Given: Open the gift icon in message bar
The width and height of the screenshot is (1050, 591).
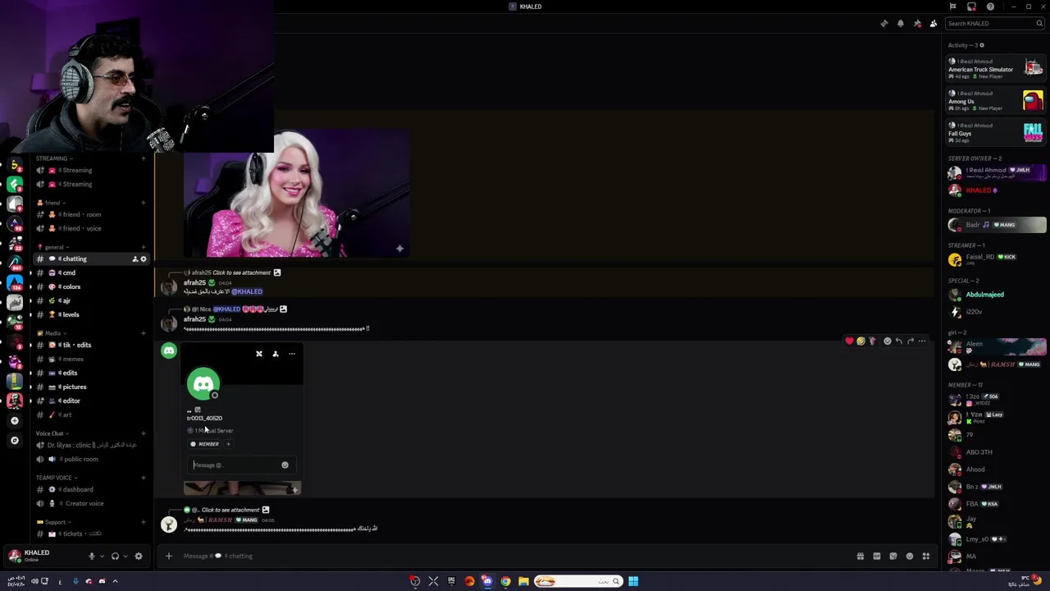Looking at the screenshot, I should click(861, 556).
